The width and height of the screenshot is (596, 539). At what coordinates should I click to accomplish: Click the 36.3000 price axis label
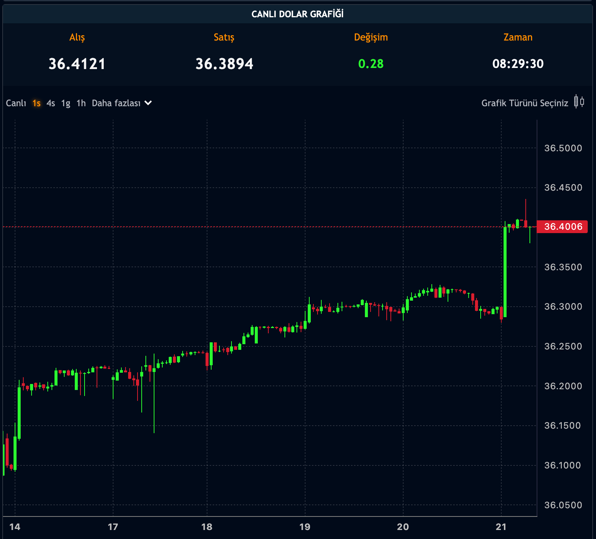pos(563,307)
